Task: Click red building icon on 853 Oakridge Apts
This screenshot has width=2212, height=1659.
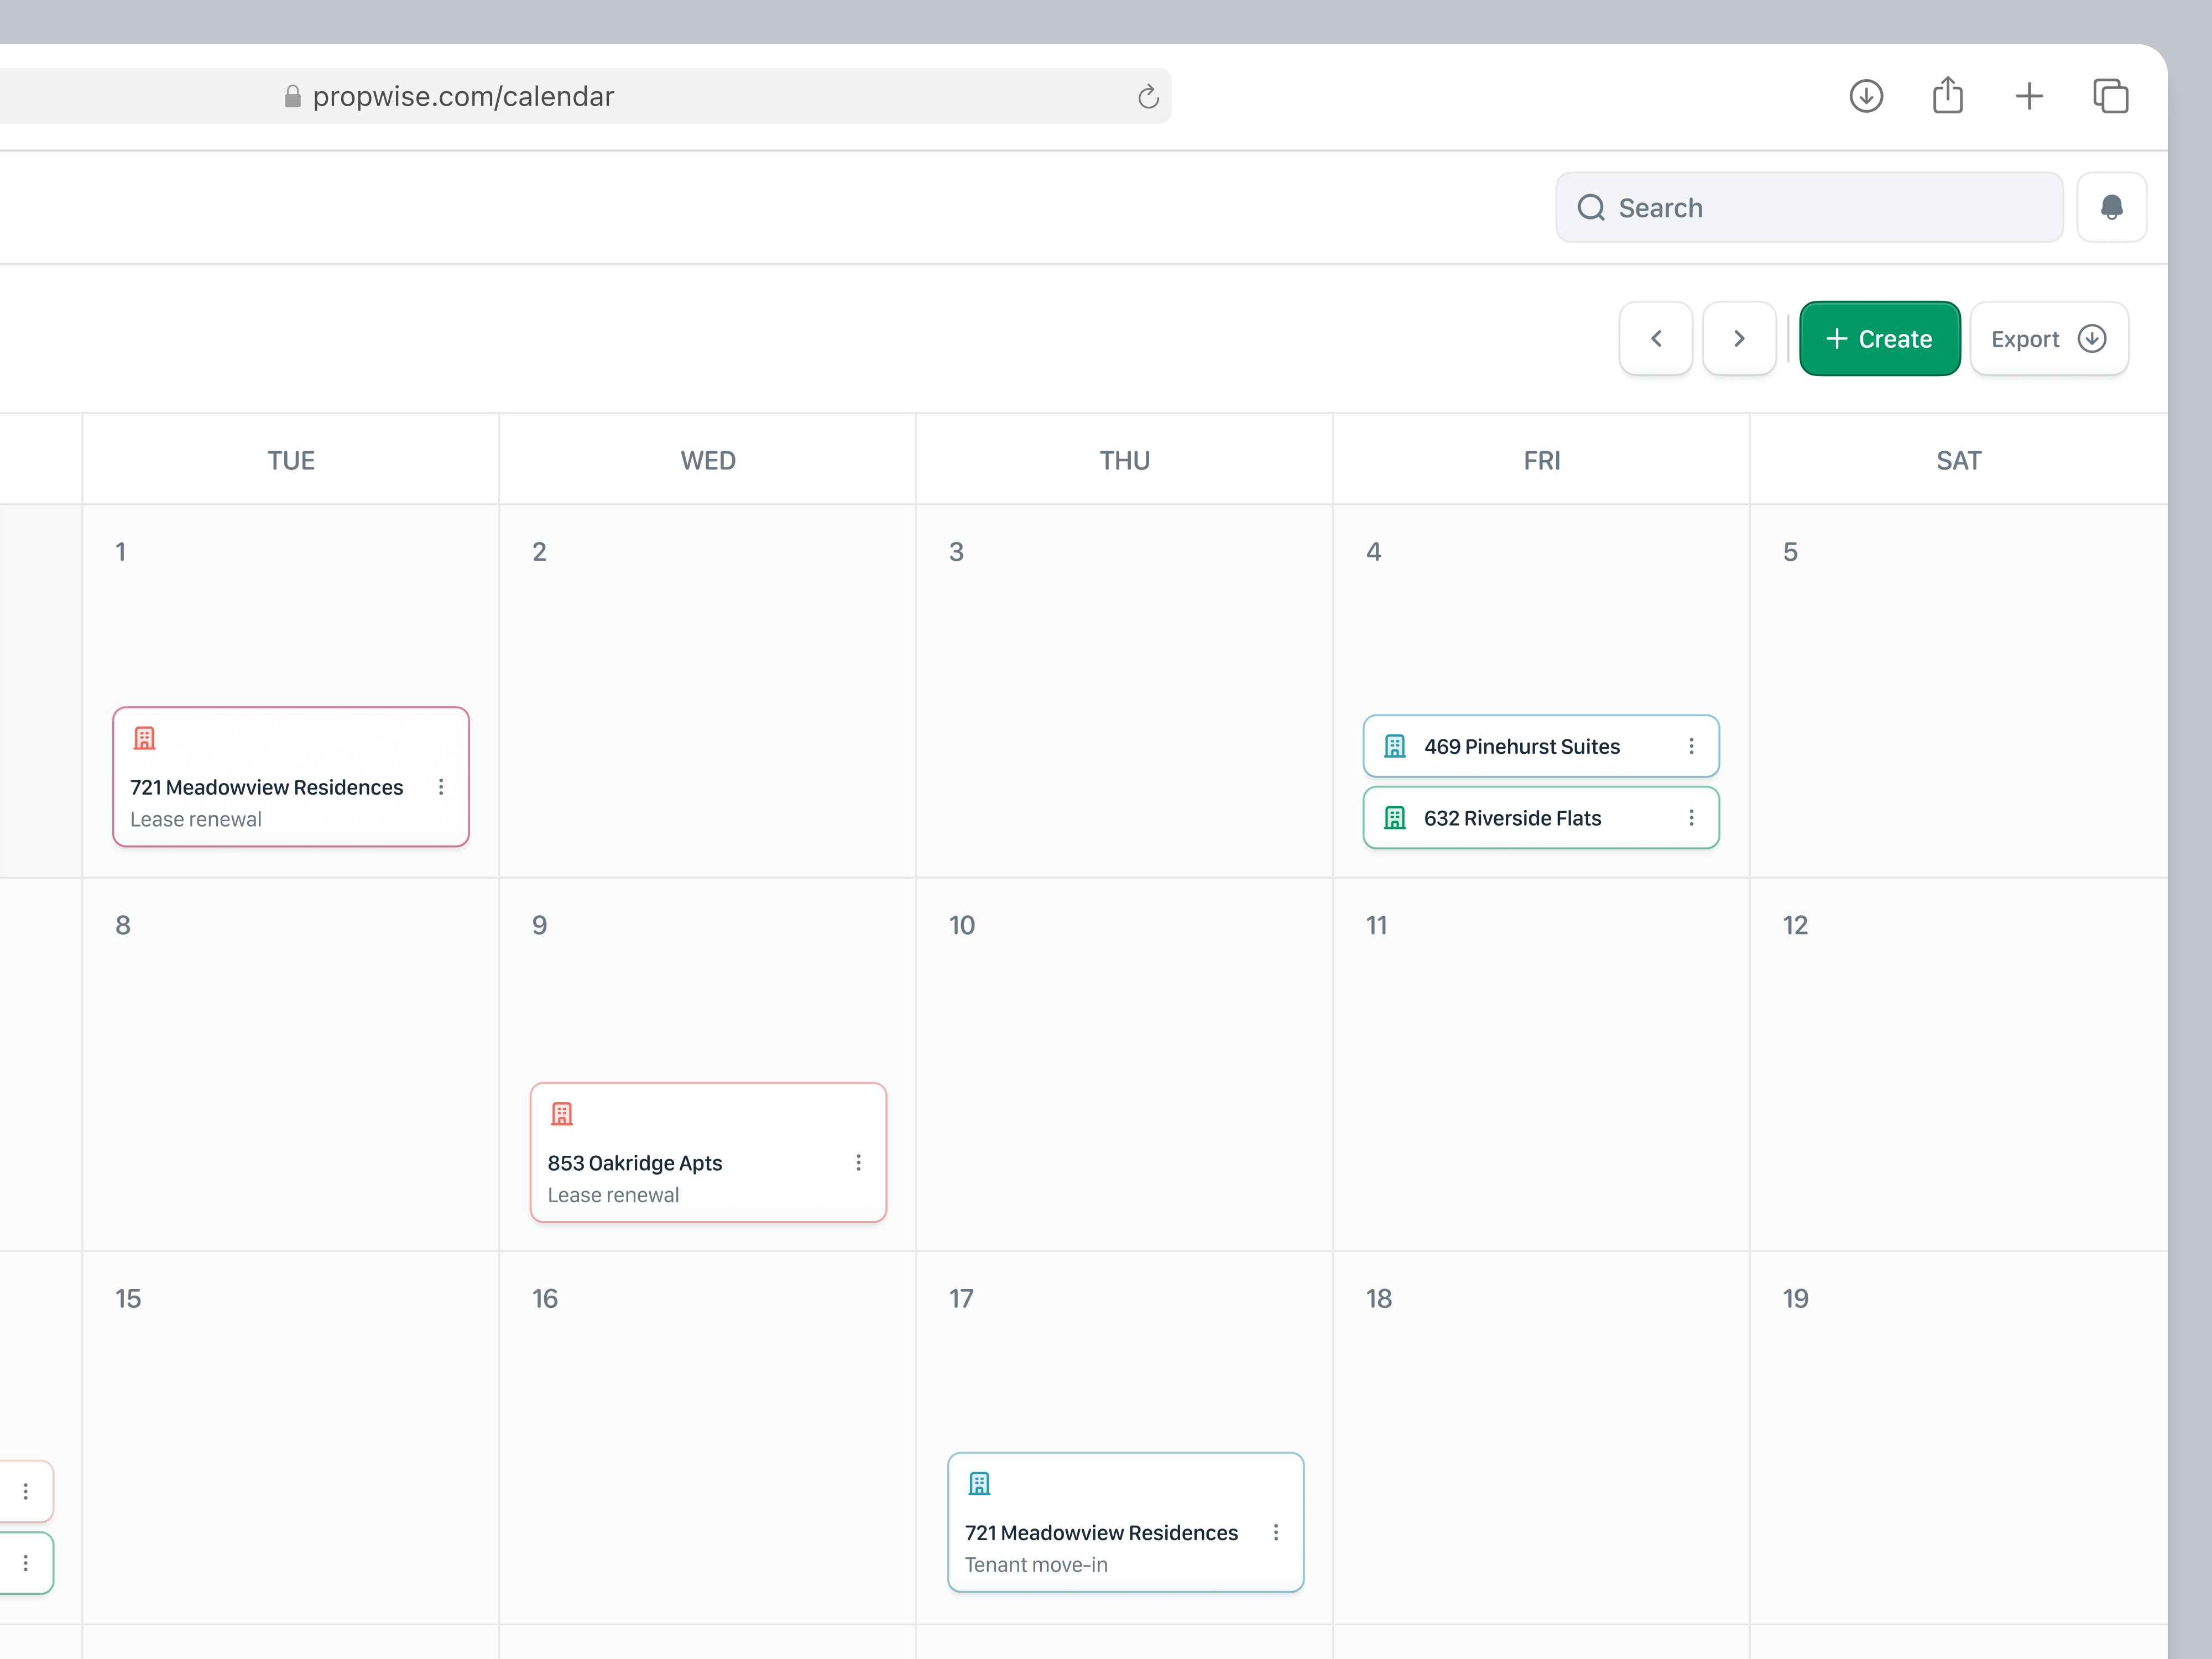Action: click(562, 1114)
